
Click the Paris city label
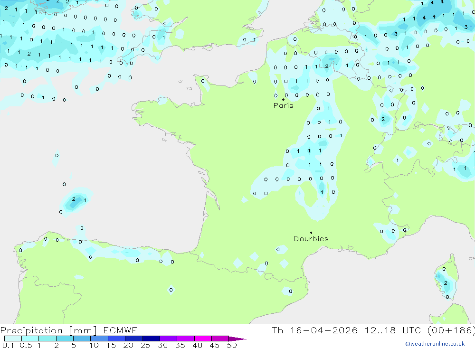283,105
